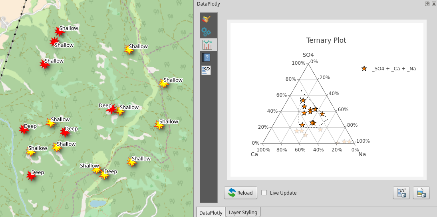Switch to the Layer Styling tab
Image resolution: width=437 pixels, height=217 pixels.
243,212
